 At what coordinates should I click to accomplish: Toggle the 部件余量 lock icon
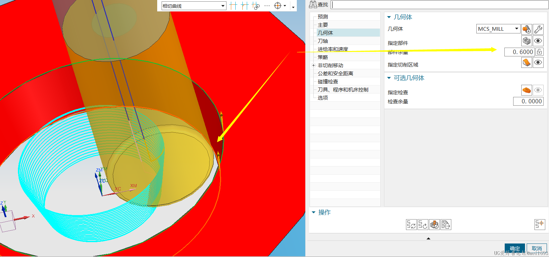tap(540, 52)
